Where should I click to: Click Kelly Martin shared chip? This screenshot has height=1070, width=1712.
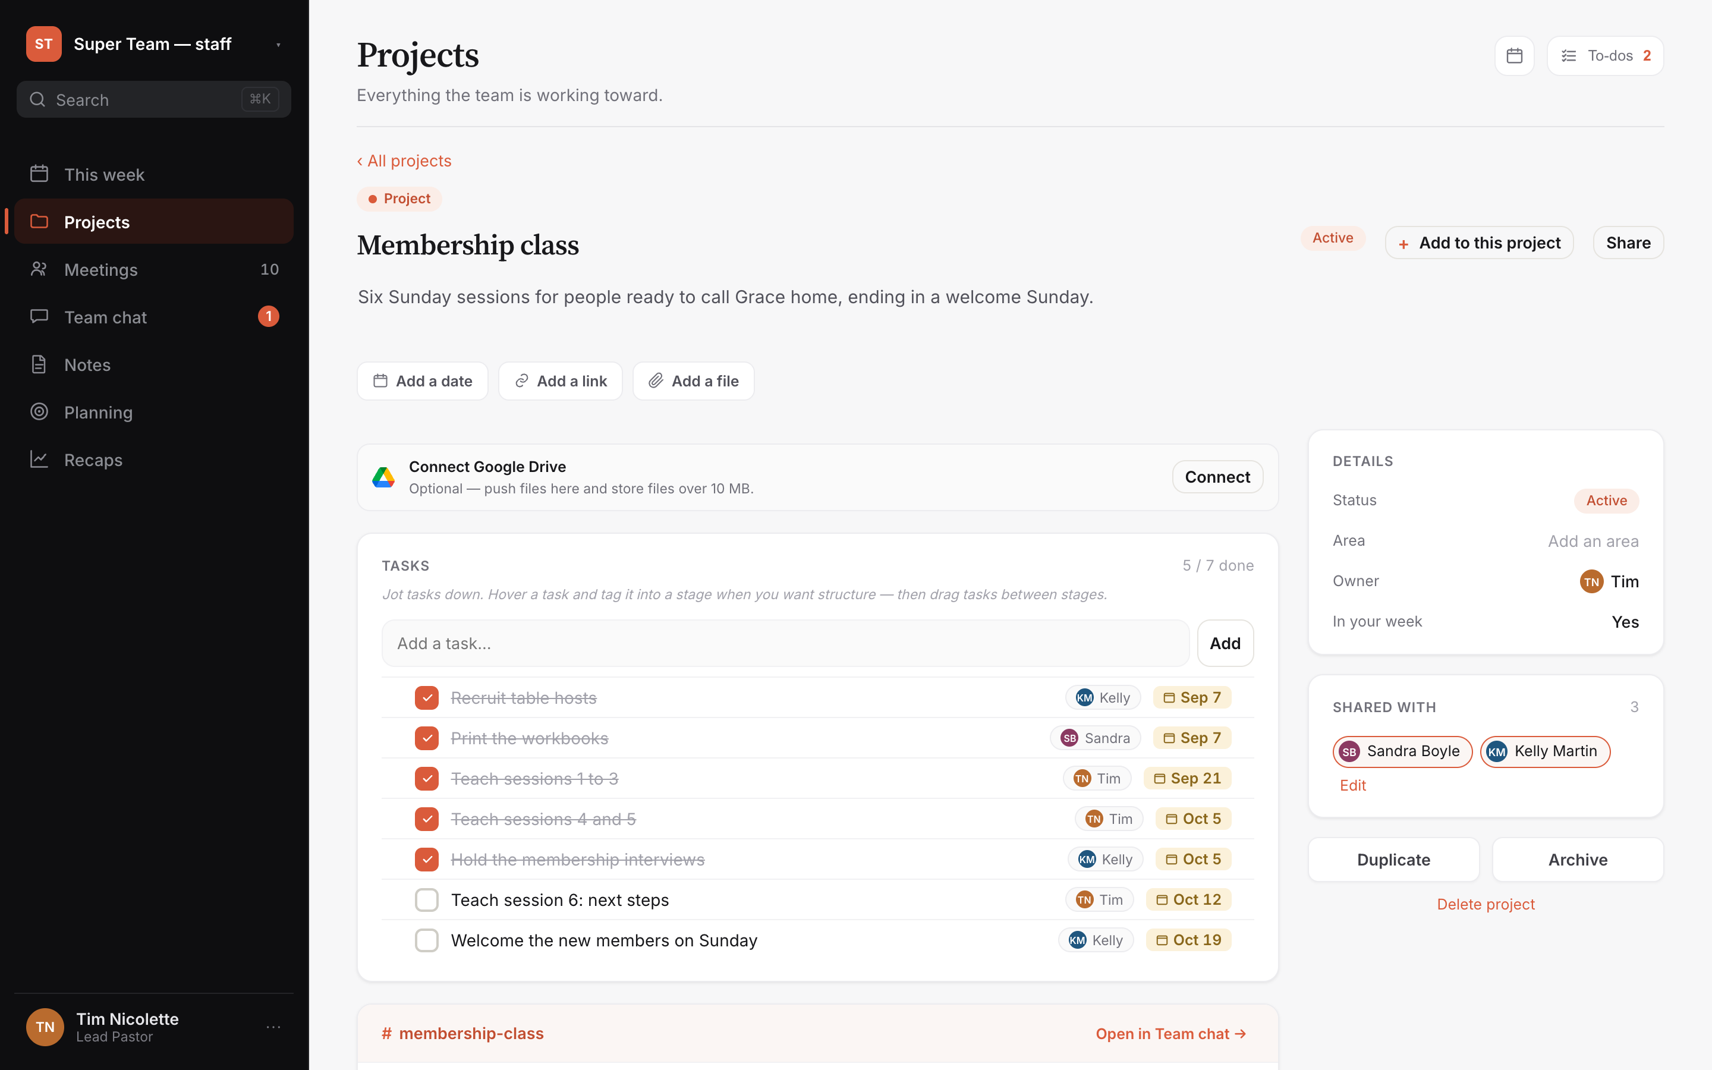(1545, 751)
